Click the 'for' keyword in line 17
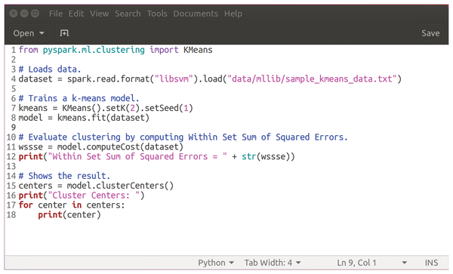Screen dimensions: 453x274 click(x=26, y=205)
